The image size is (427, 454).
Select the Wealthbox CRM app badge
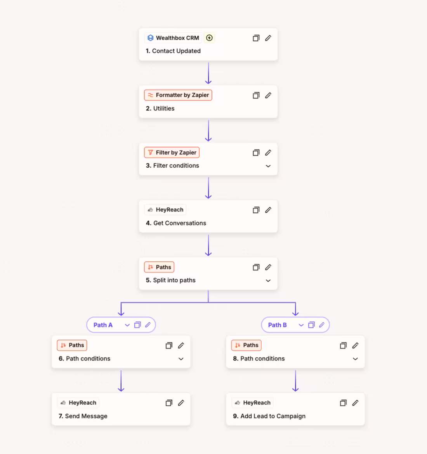click(x=173, y=38)
